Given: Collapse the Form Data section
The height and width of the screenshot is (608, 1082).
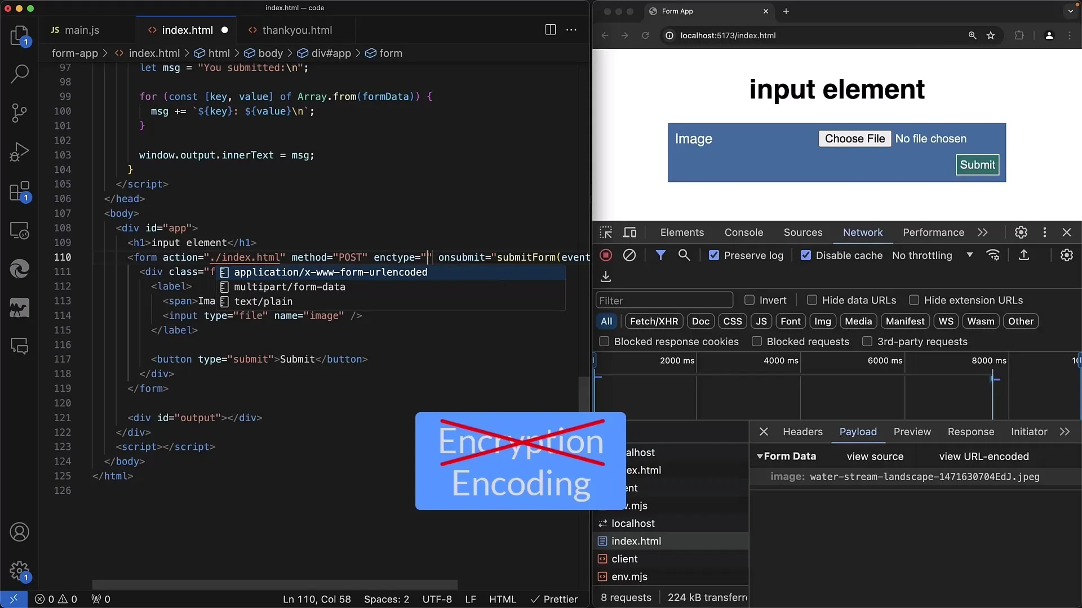Looking at the screenshot, I should (x=760, y=457).
